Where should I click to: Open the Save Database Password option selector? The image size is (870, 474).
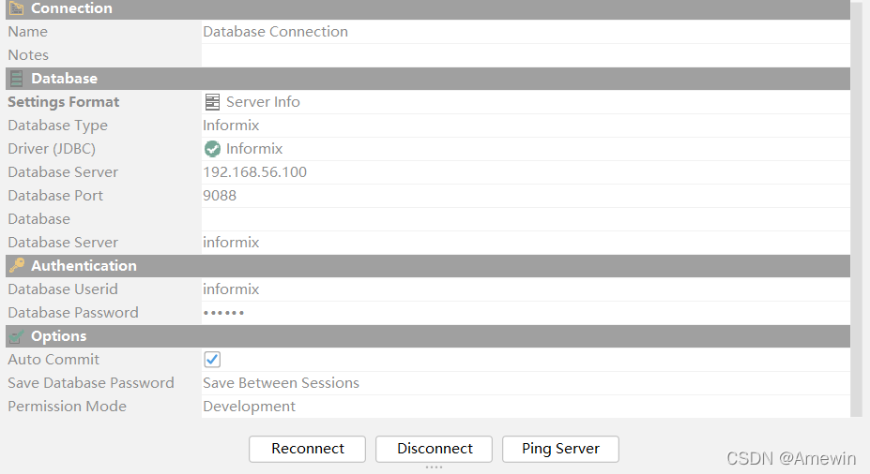pyautogui.click(x=526, y=382)
